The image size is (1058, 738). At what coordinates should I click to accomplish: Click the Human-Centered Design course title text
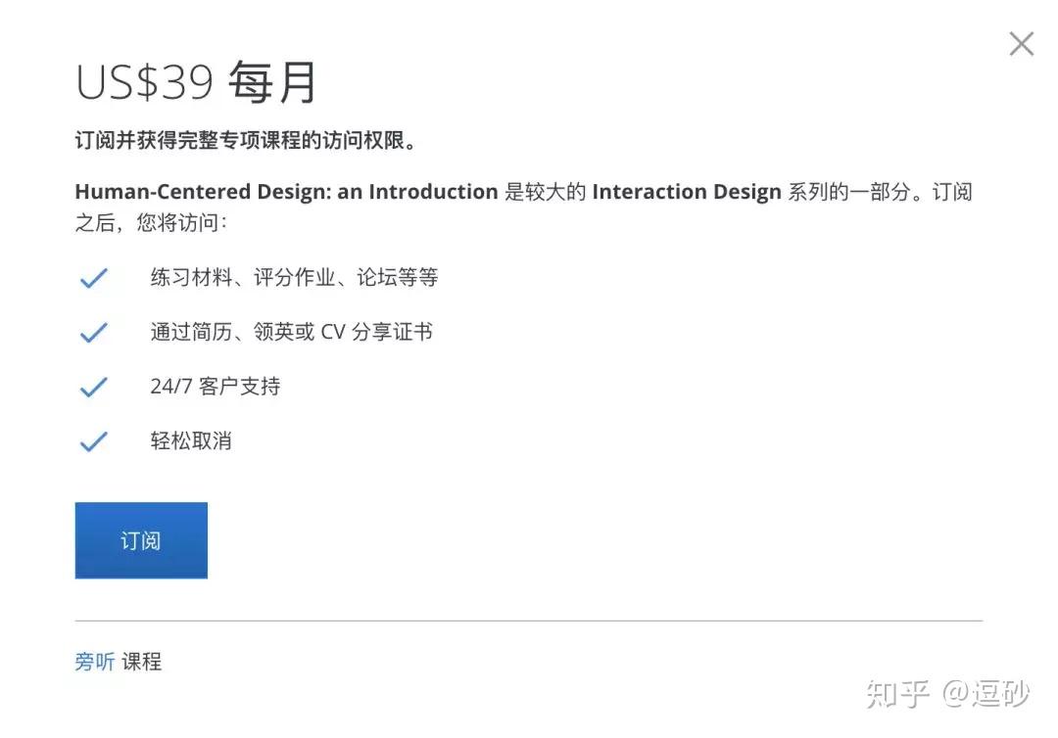pos(284,191)
